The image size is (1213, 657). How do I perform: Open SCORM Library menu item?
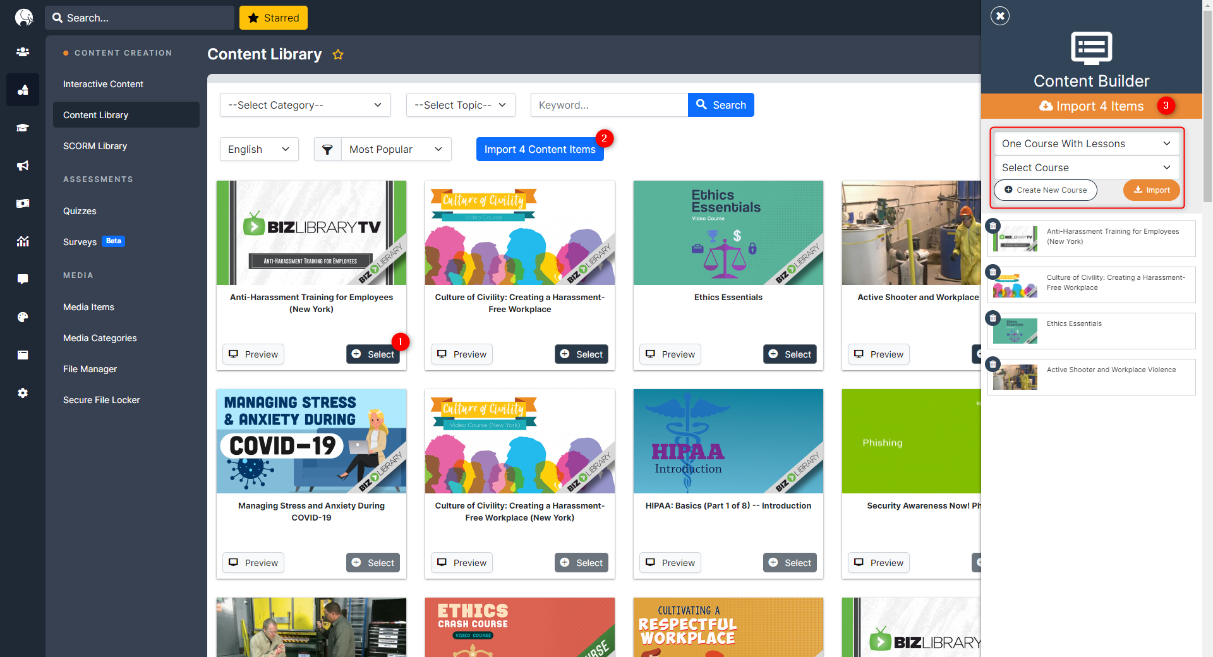pos(95,146)
